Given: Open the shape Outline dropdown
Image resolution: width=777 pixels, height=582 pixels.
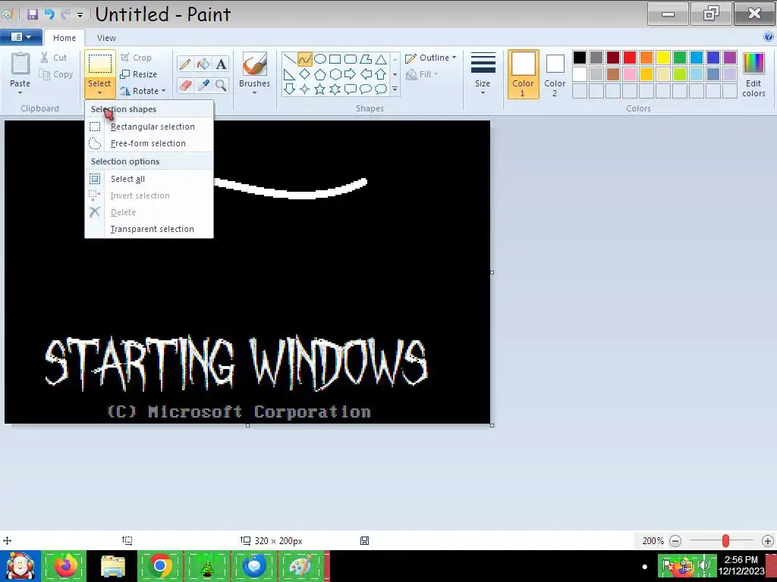Looking at the screenshot, I should click(x=431, y=58).
